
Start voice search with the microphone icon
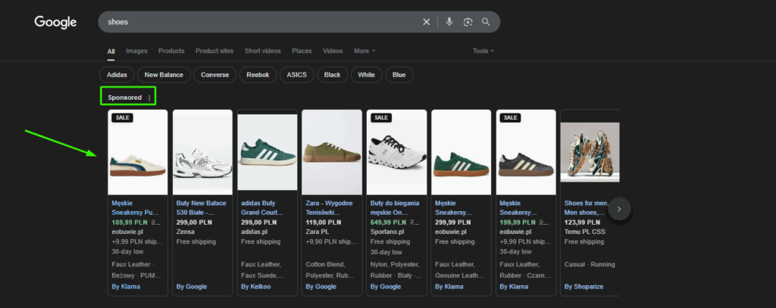[449, 22]
